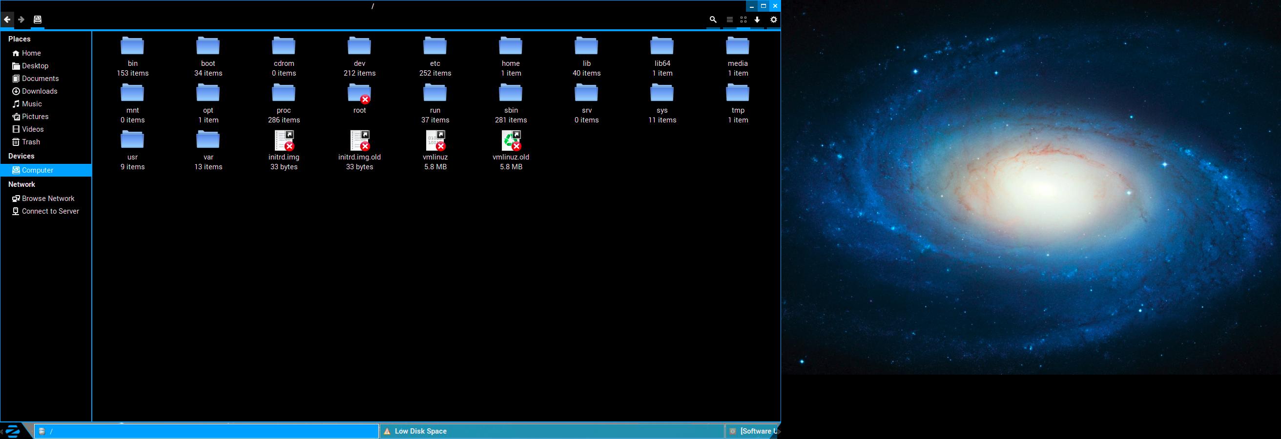
Task: Click Connect to Server
Action: [50, 211]
